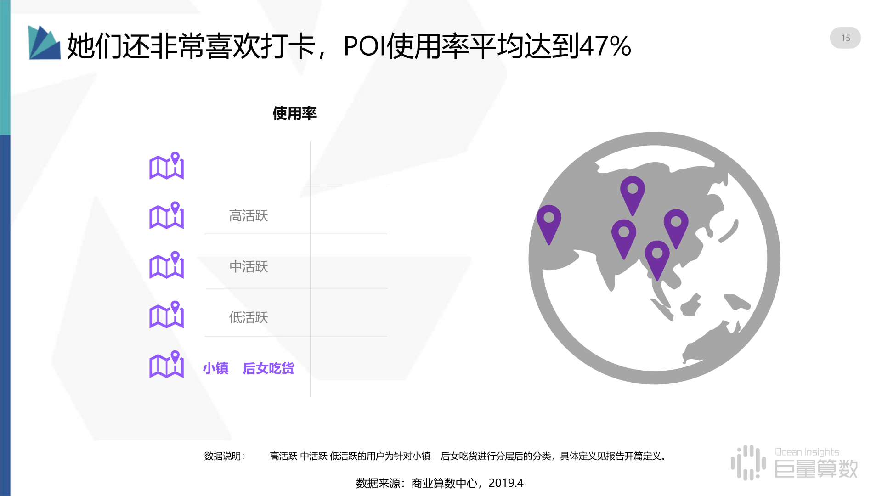The image size is (882, 496).
Task: Click the 巨量算数 watermark text
Action: [816, 469]
